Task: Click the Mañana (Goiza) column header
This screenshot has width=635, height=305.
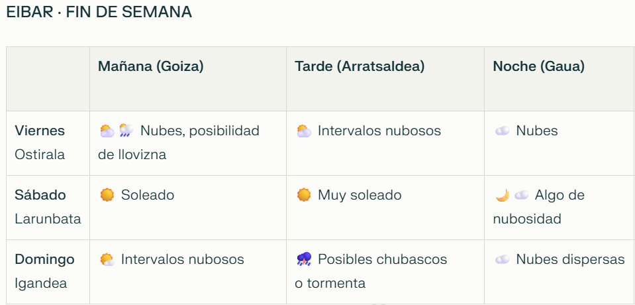Action: [150, 66]
